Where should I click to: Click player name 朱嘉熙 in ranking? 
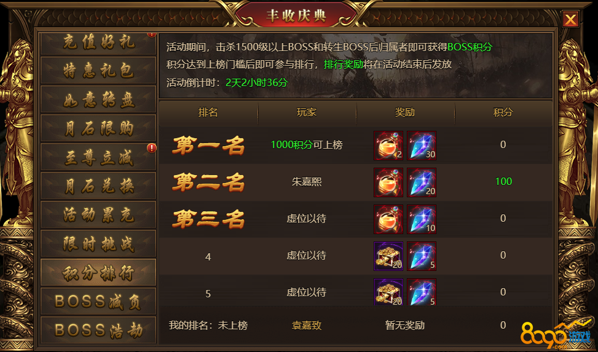coord(307,182)
